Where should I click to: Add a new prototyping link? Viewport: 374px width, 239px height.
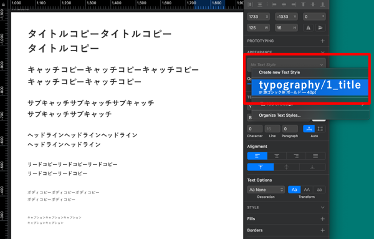point(322,41)
